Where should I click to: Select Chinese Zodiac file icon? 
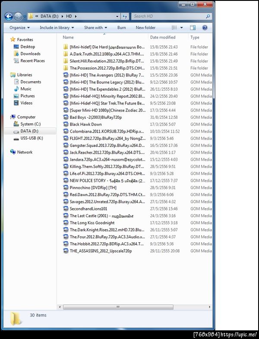(x=66, y=110)
